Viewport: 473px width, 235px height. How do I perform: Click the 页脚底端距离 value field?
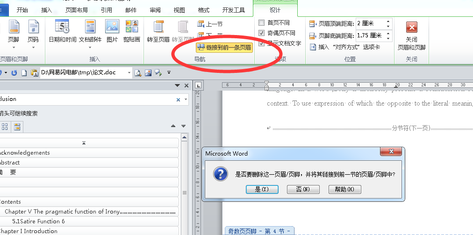[371, 36]
